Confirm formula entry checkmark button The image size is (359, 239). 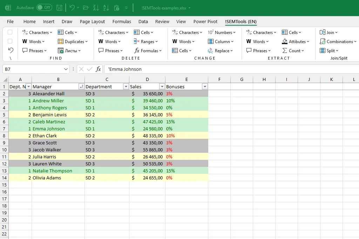click(x=89, y=69)
